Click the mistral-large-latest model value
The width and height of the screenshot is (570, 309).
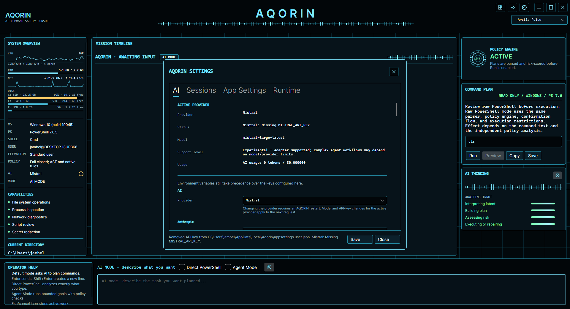tap(264, 138)
